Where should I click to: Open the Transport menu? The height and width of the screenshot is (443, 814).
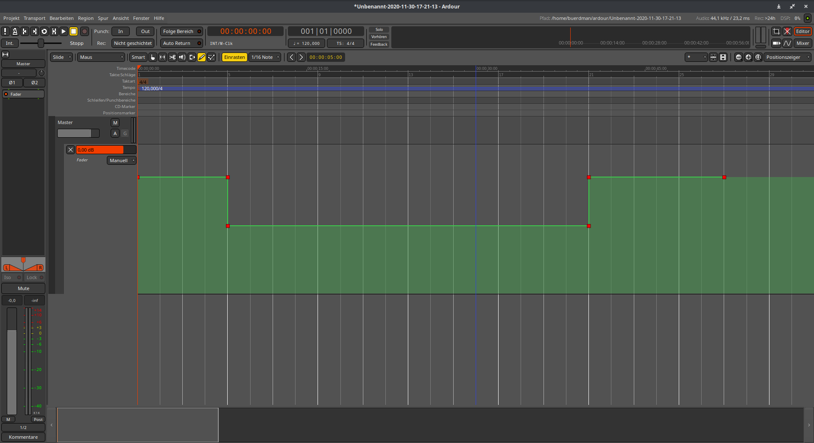tap(34, 18)
